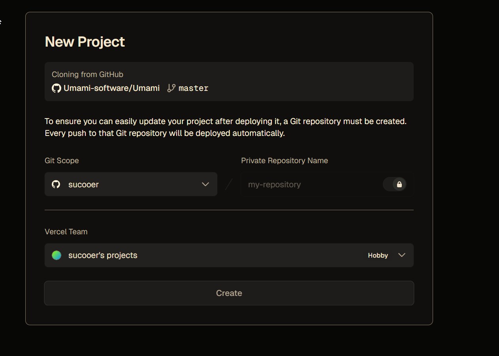Click the master branch label
The height and width of the screenshot is (356, 499).
click(x=193, y=88)
